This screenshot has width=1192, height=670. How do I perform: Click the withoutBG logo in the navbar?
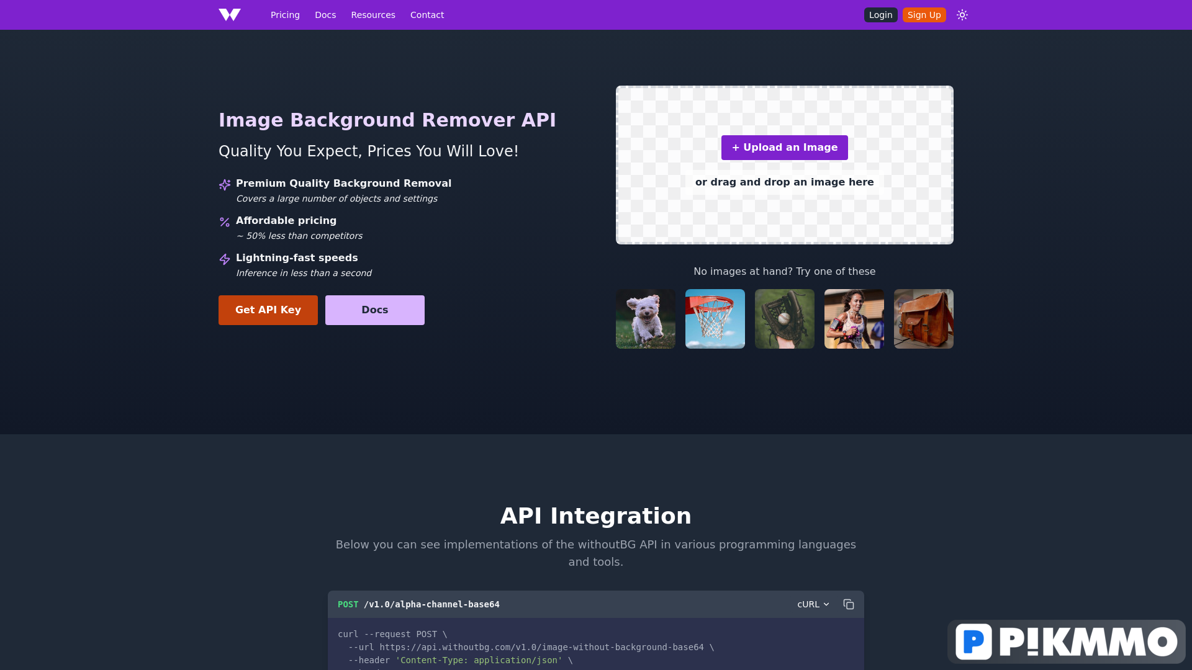click(230, 15)
